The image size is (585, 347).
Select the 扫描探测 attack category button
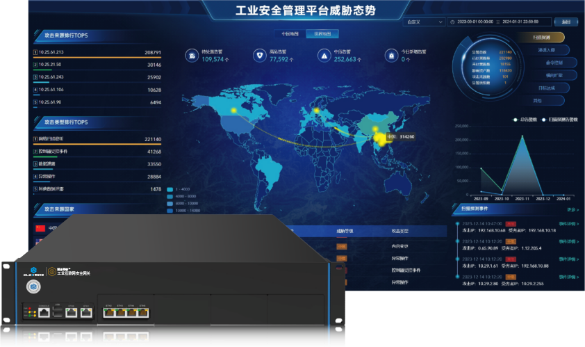coord(542,38)
